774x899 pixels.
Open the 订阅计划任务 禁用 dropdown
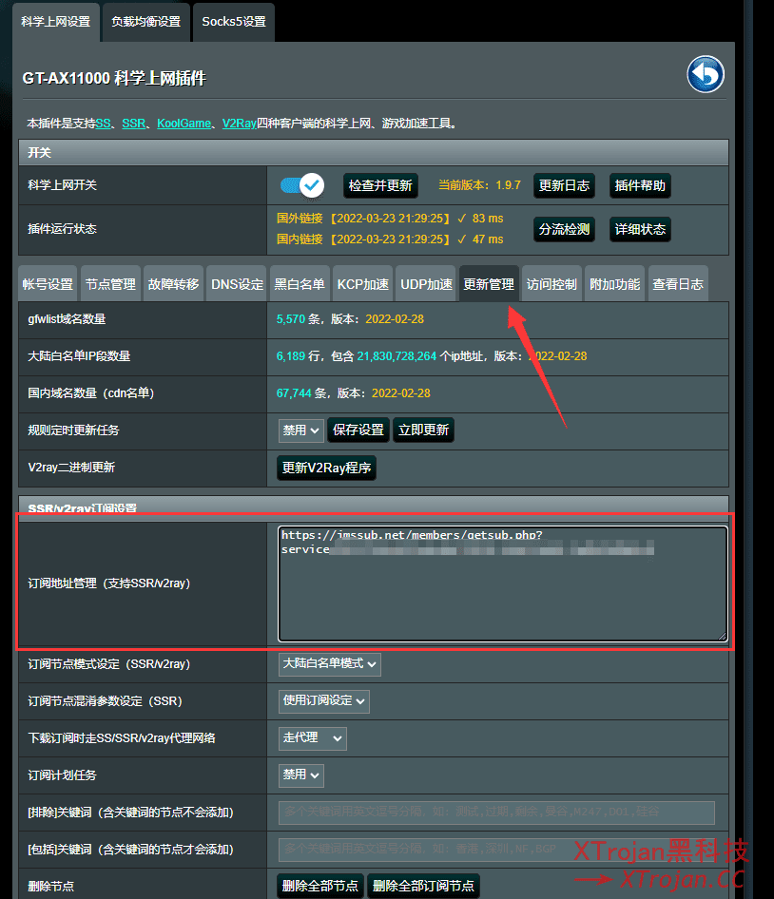click(301, 775)
